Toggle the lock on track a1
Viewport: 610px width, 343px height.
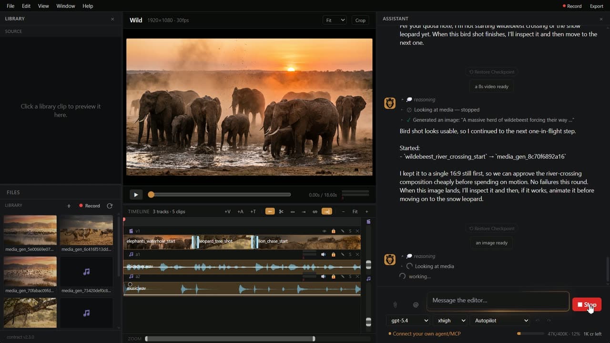[x=333, y=254]
